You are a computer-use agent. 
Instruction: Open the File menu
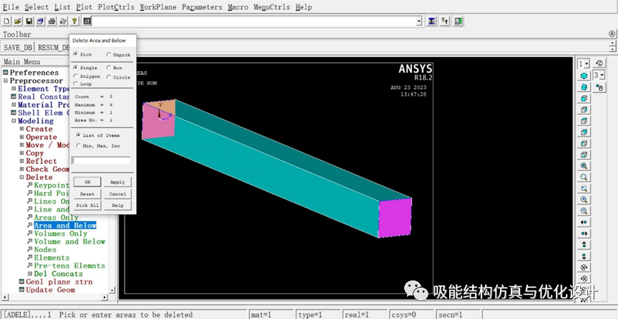[x=11, y=7]
